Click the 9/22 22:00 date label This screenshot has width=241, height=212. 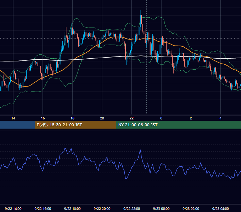coord(131,208)
